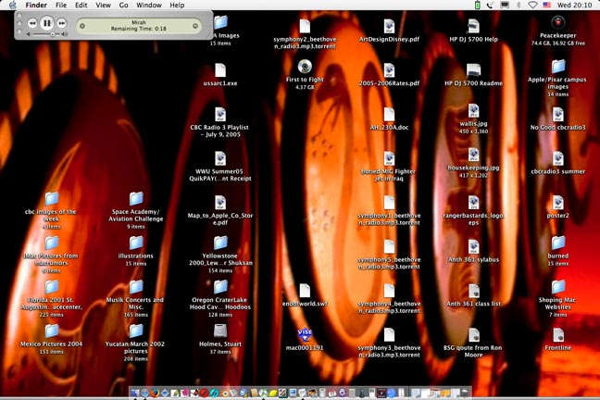Select the Peacekeeper hard drive icon

(558, 22)
